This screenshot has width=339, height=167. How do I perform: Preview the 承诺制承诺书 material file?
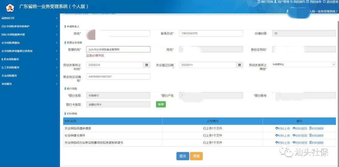299,143
